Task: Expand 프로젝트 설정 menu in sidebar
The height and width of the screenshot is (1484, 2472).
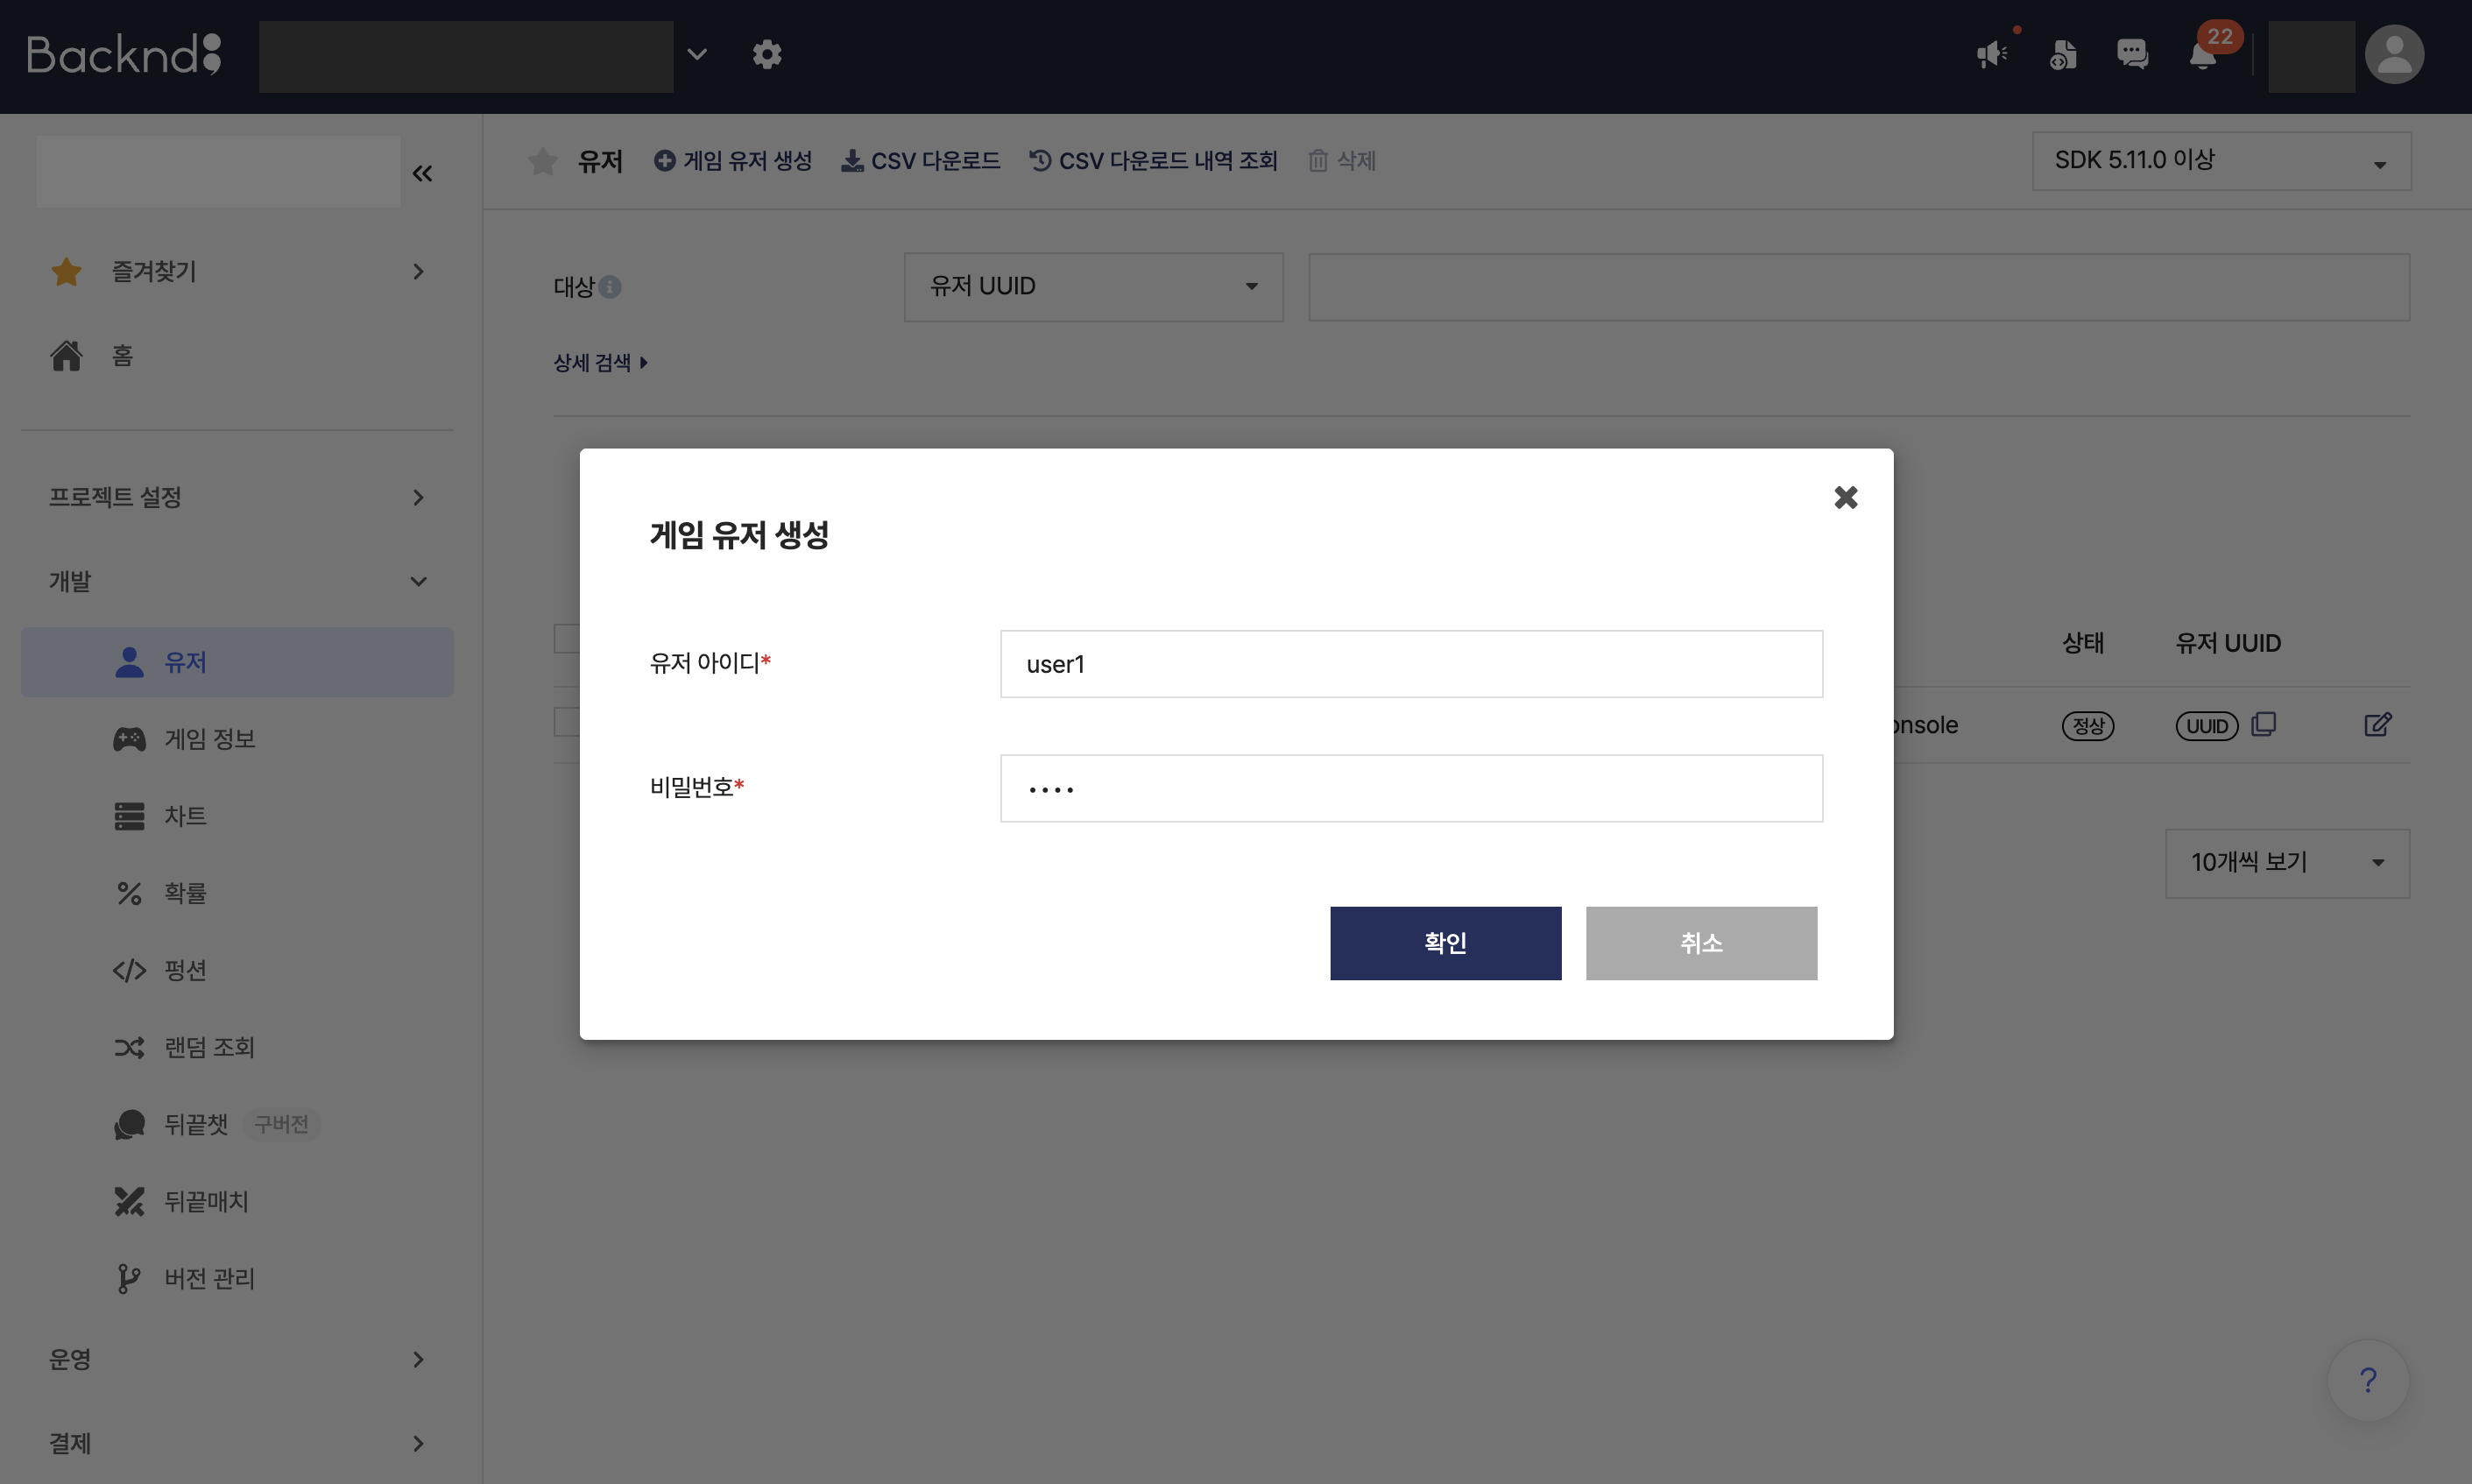Action: point(238,497)
